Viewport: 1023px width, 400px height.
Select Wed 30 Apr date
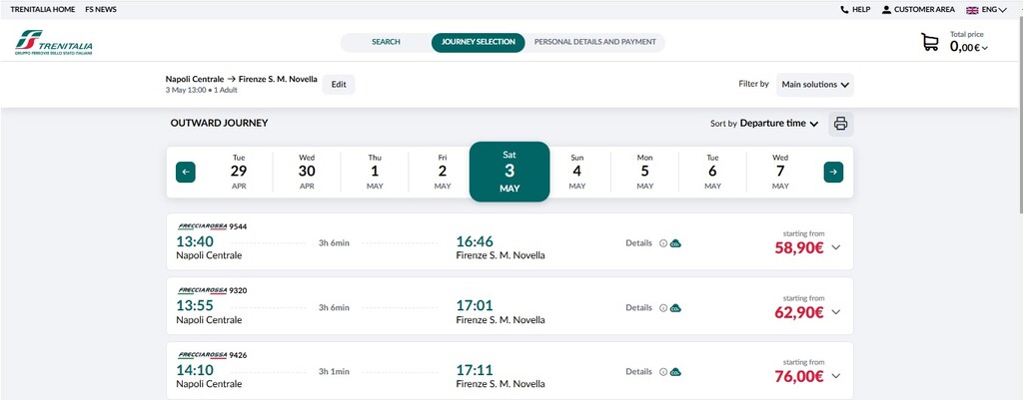click(x=307, y=172)
